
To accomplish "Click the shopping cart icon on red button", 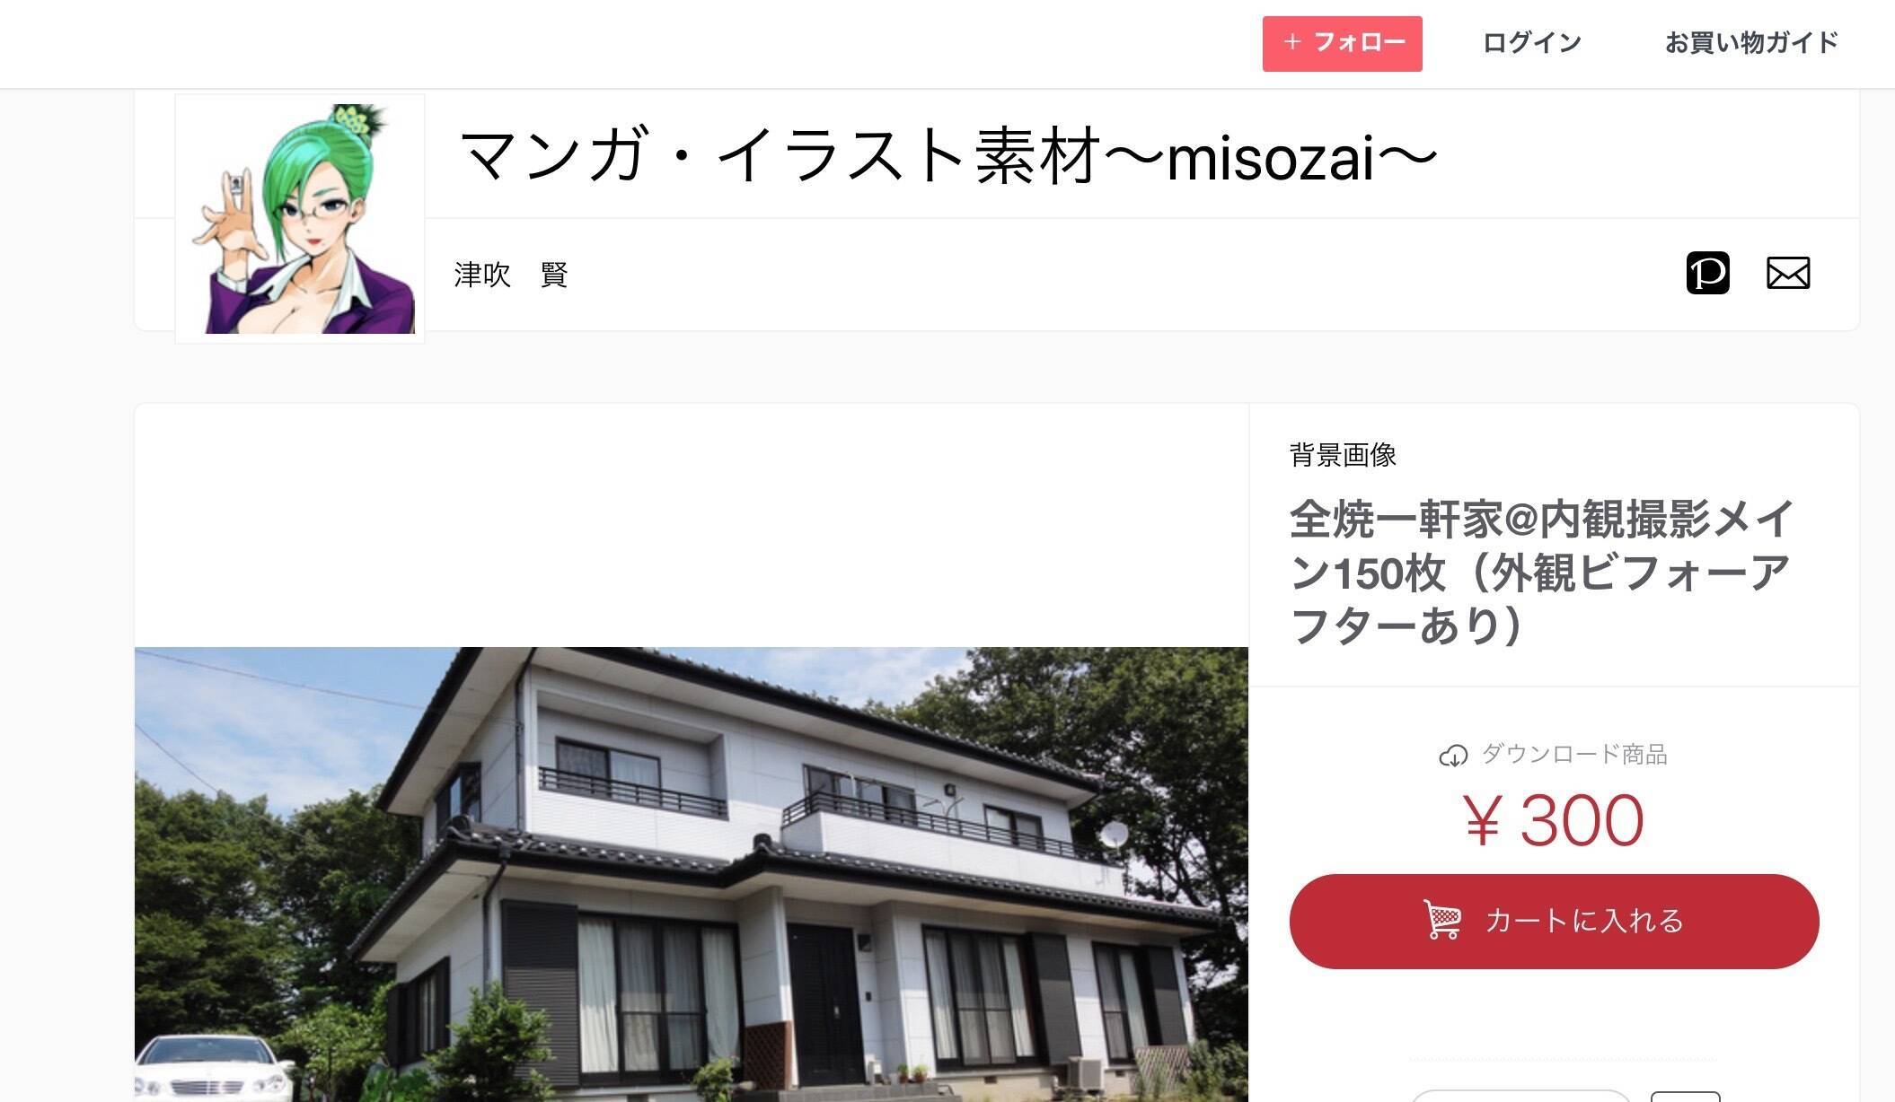I will tap(1442, 921).
